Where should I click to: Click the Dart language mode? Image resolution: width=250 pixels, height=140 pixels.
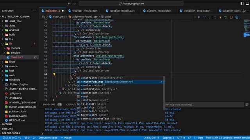[200, 138]
